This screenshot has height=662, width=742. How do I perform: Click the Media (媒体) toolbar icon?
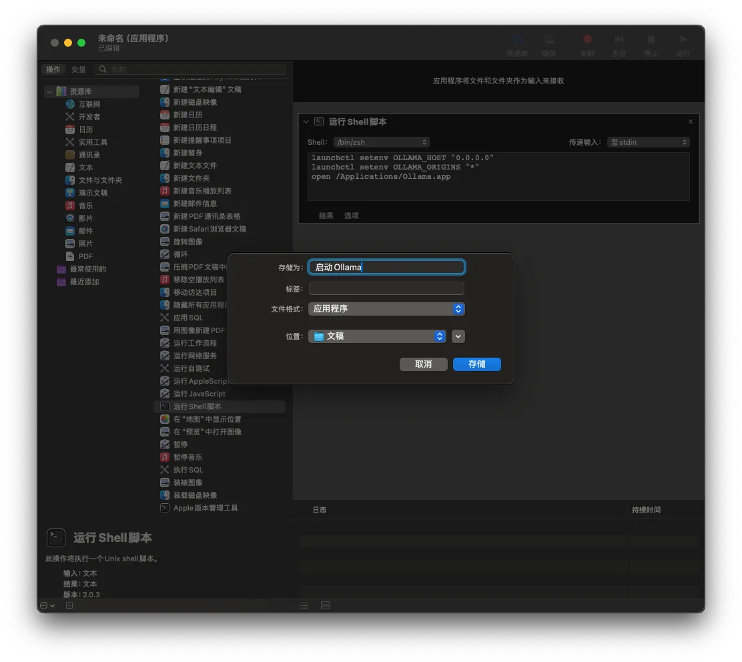[x=549, y=45]
